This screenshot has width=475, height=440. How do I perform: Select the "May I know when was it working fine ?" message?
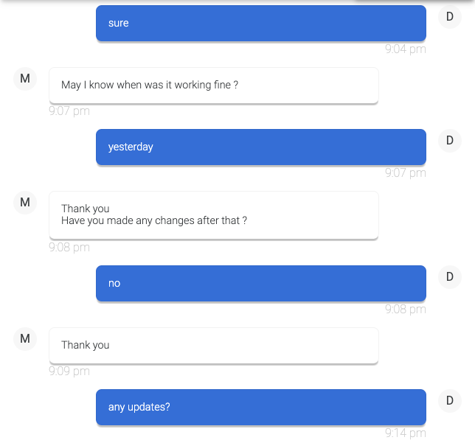pos(213,85)
